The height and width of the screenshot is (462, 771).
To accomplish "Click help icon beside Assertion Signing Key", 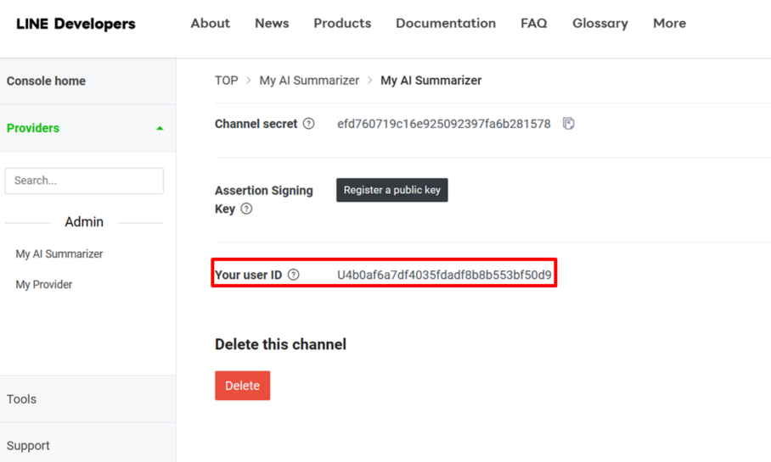I will [x=246, y=209].
